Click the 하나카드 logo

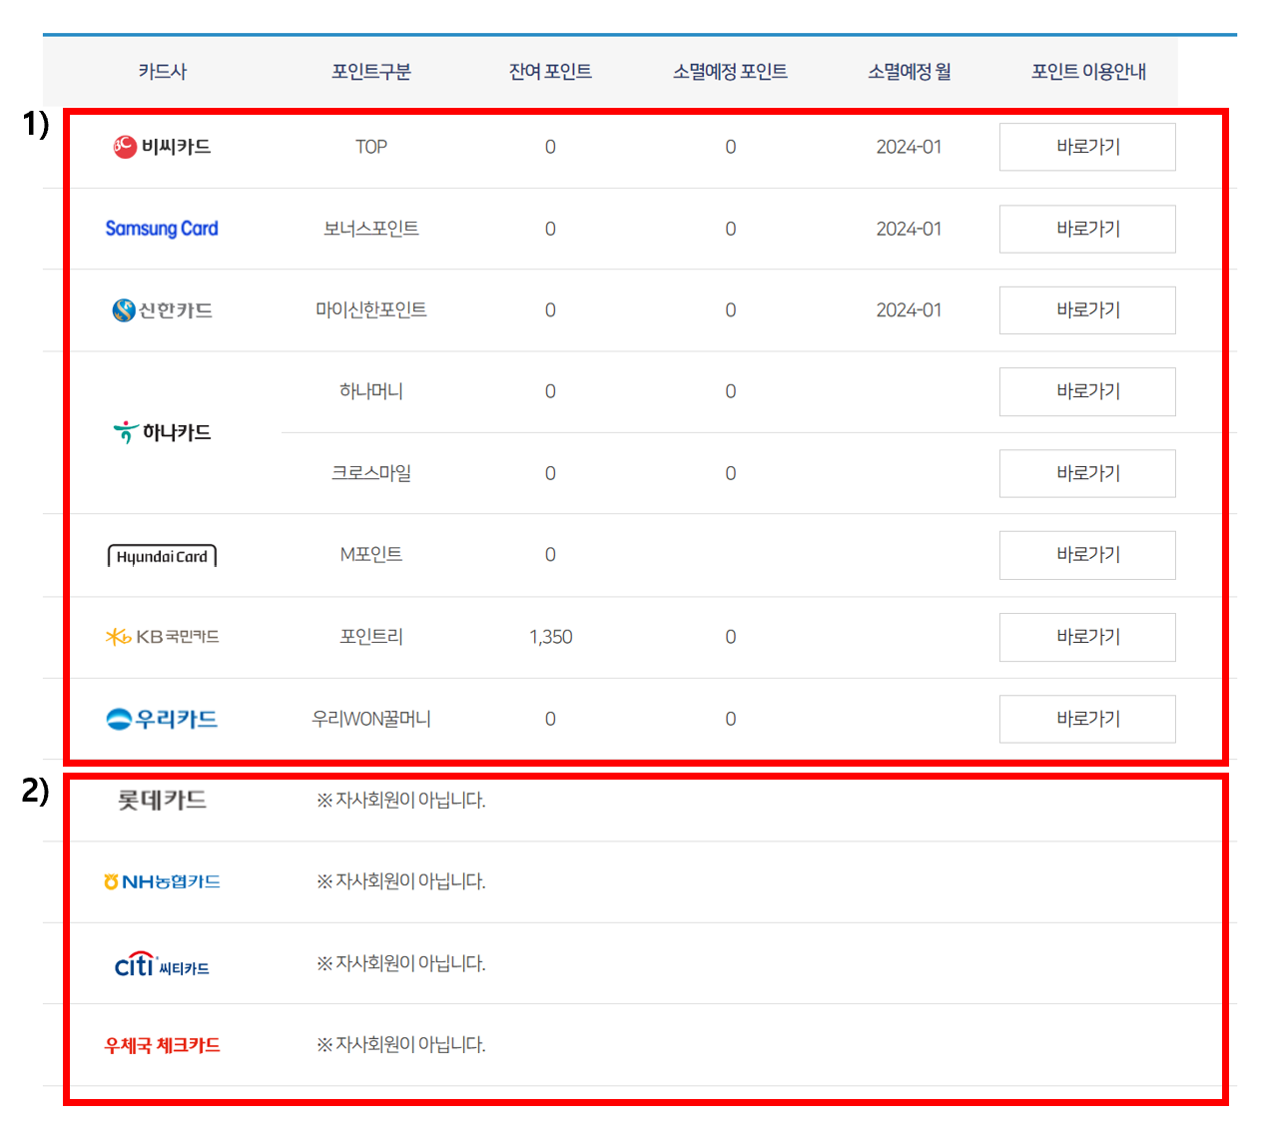pos(162,432)
